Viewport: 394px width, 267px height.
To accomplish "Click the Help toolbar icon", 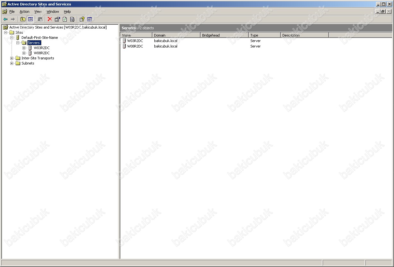I will (82, 19).
